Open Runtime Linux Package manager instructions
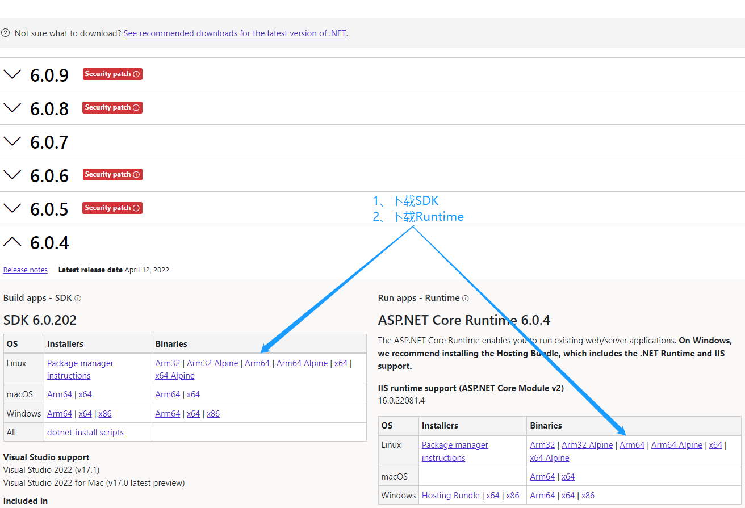Image resolution: width=745 pixels, height=508 pixels. click(455, 451)
